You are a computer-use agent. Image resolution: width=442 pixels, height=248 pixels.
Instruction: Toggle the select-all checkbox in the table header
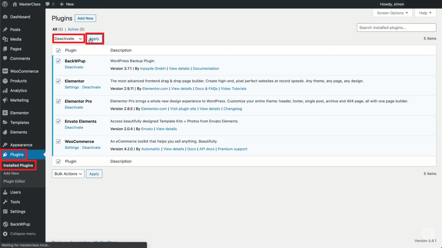[58, 50]
